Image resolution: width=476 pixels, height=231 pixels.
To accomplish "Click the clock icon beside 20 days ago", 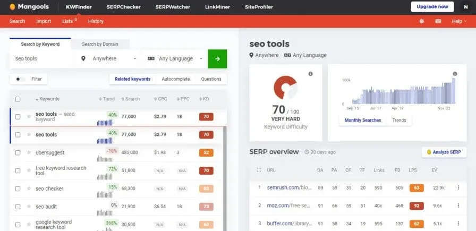I will tap(307, 152).
